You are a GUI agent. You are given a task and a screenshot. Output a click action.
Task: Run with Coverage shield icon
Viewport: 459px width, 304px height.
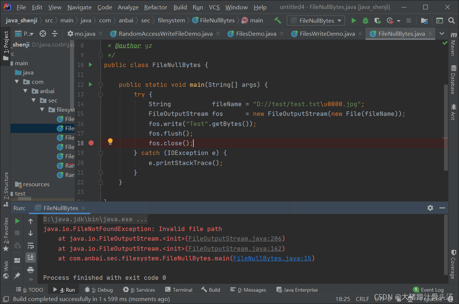click(x=377, y=21)
